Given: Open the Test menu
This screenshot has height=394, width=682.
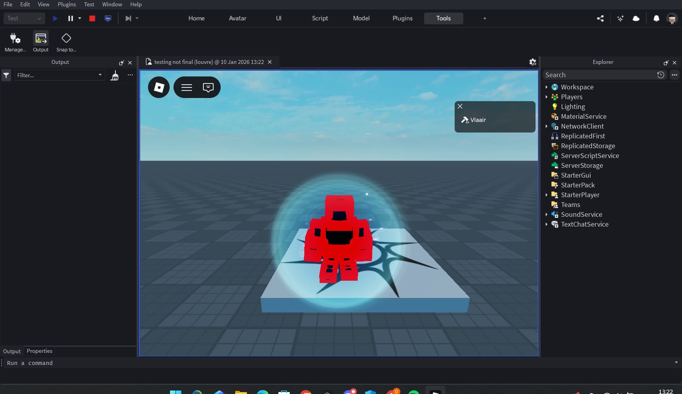Looking at the screenshot, I should [x=89, y=4].
